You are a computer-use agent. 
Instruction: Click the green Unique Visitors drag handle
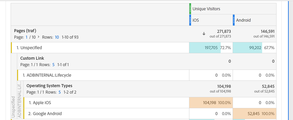pyautogui.click(x=190, y=9)
